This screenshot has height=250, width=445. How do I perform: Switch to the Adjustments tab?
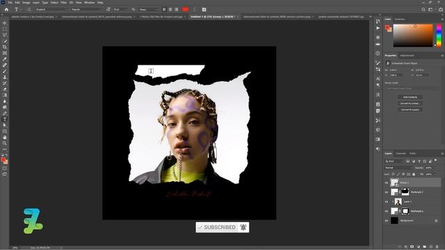(x=407, y=56)
